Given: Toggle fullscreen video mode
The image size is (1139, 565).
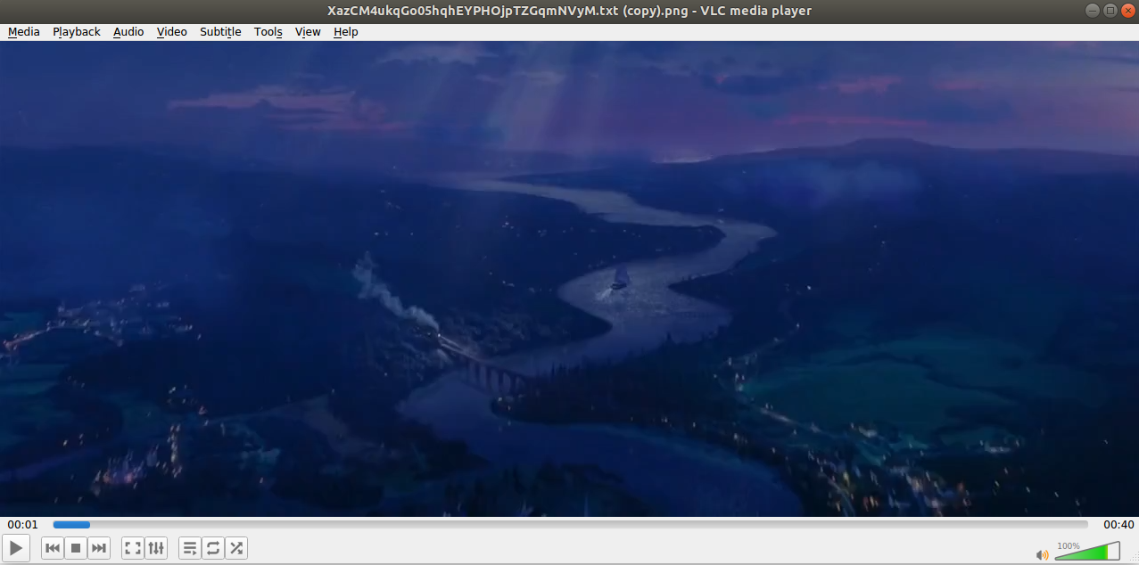Looking at the screenshot, I should point(133,548).
